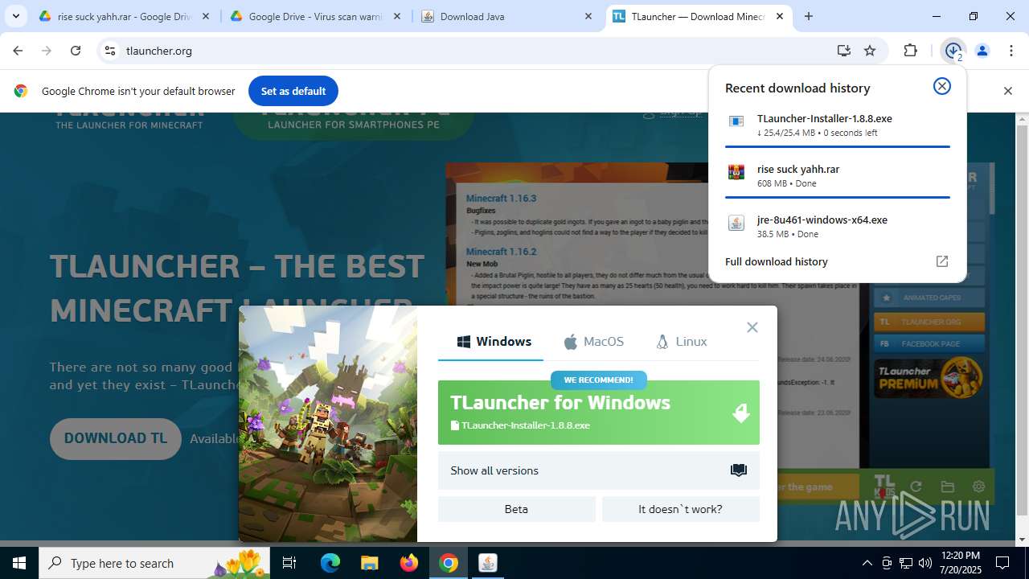Click the It doesn't work? button

point(681,509)
